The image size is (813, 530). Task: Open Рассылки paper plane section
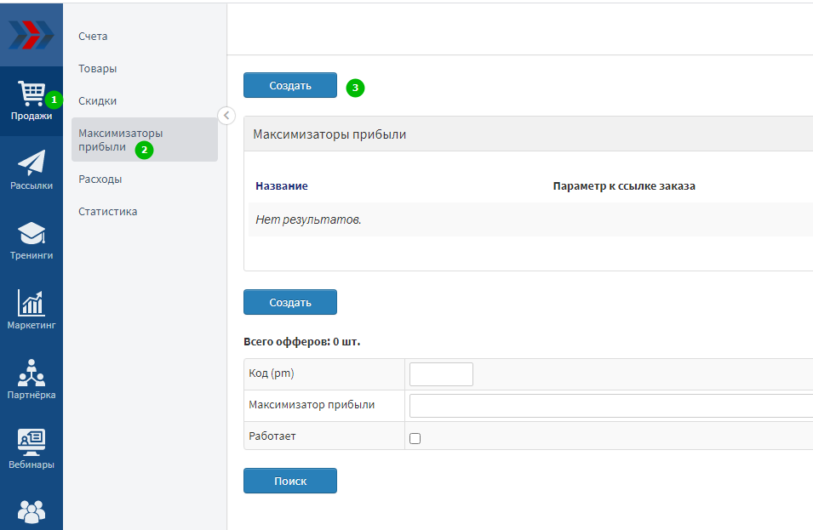[x=31, y=170]
